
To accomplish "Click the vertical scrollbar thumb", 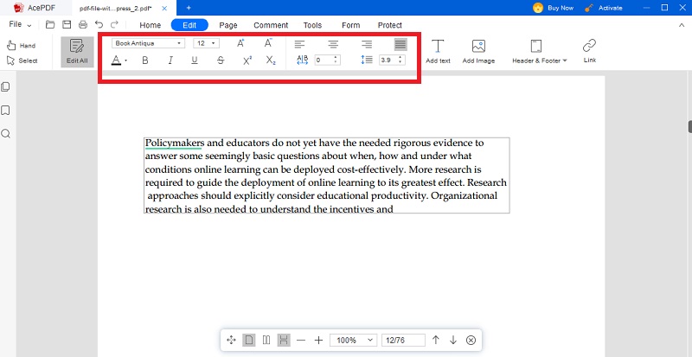I will (x=689, y=127).
